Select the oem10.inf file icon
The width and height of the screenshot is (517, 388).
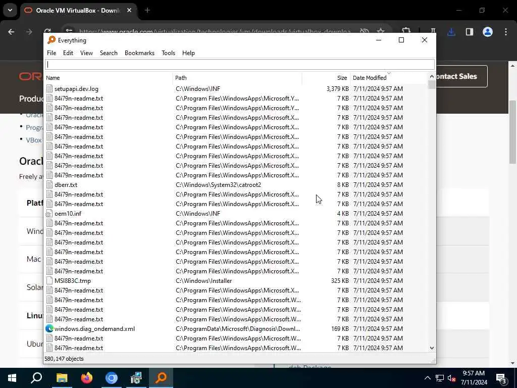(x=49, y=214)
